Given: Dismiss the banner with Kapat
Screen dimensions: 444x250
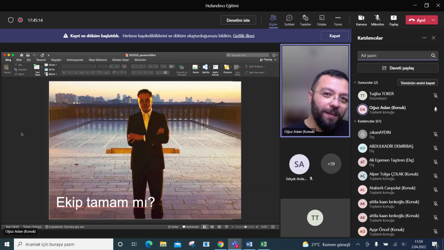Looking at the screenshot, I should pyautogui.click(x=334, y=36).
